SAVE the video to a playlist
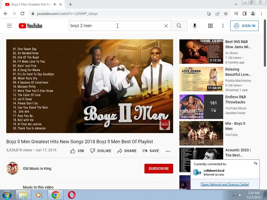267x200 pixels. [x=150, y=151]
